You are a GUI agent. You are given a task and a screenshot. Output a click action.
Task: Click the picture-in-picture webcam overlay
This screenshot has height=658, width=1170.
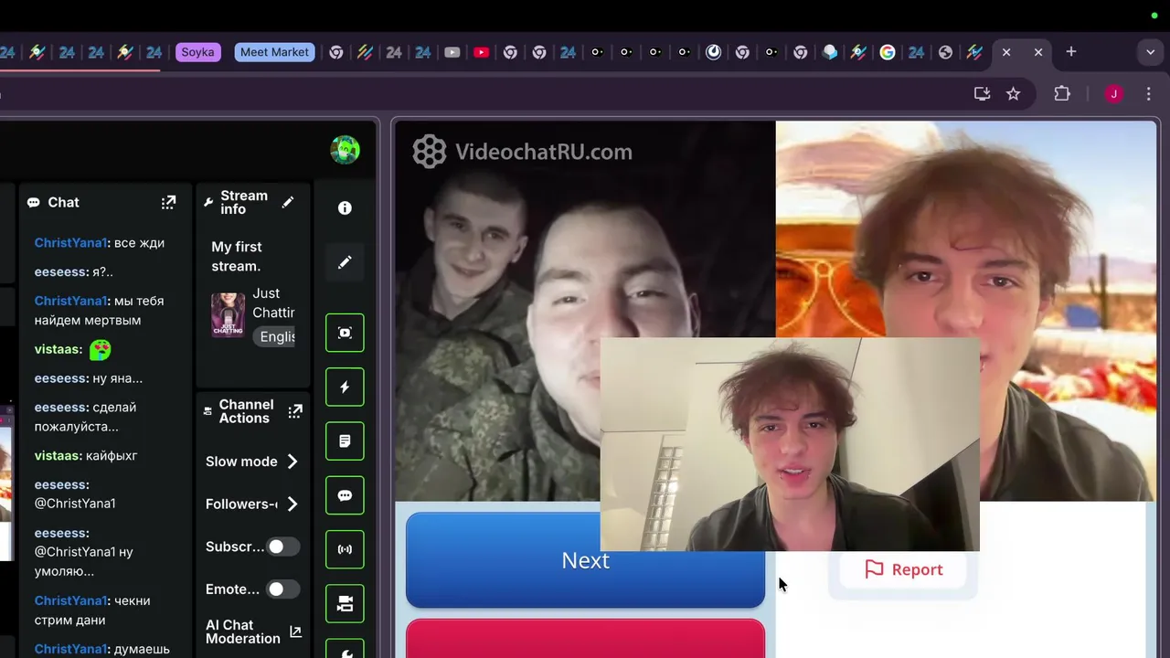790,445
